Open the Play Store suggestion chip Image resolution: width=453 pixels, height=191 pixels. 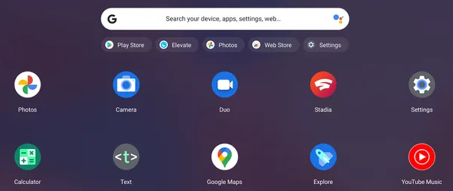126,45
